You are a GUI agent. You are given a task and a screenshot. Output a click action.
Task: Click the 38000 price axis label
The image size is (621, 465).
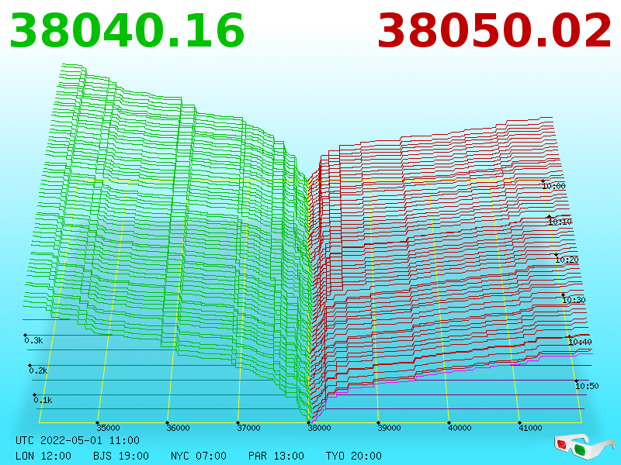(x=319, y=428)
